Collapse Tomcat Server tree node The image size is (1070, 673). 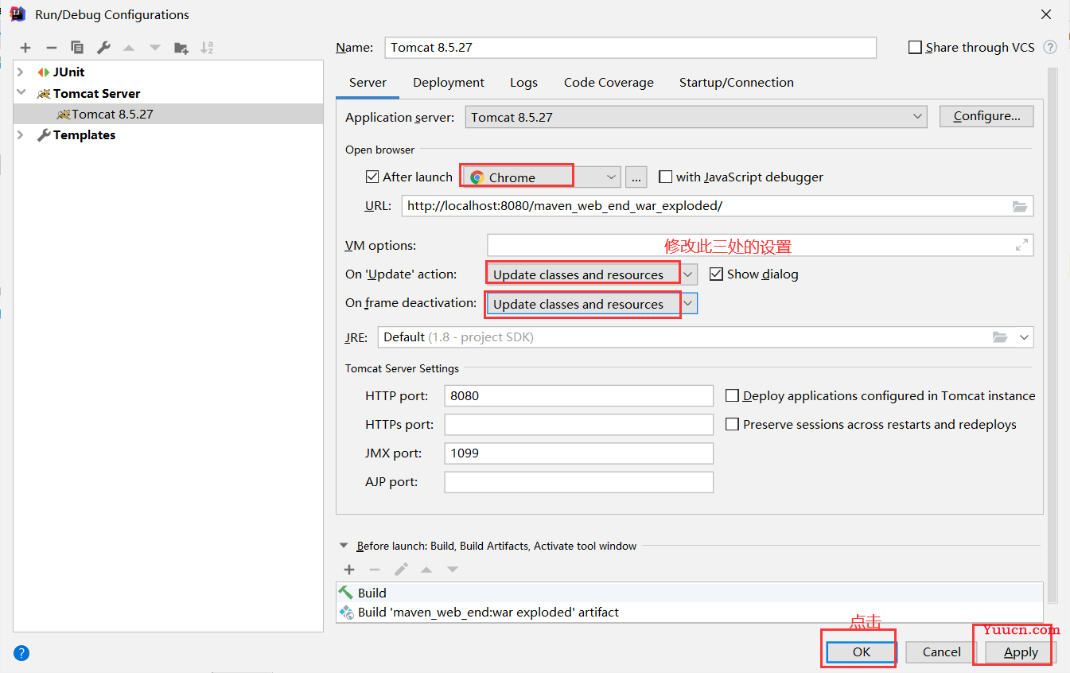pos(21,92)
